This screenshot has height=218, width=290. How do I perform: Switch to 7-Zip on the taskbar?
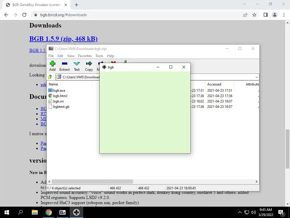63,212
